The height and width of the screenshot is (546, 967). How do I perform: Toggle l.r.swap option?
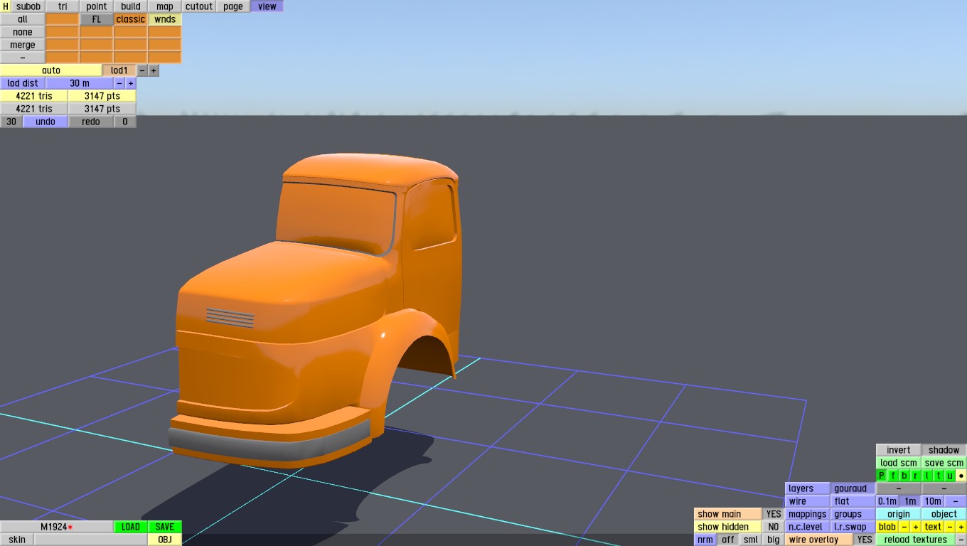pos(853,527)
